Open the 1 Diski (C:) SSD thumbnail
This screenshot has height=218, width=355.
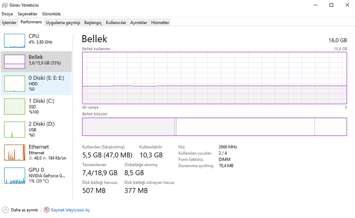coord(15,106)
